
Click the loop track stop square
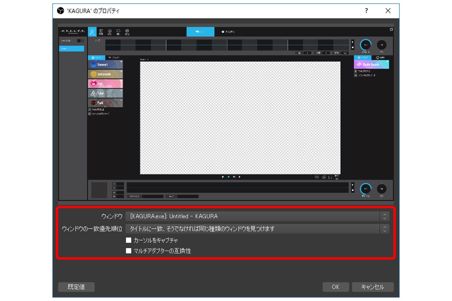[x=353, y=47]
